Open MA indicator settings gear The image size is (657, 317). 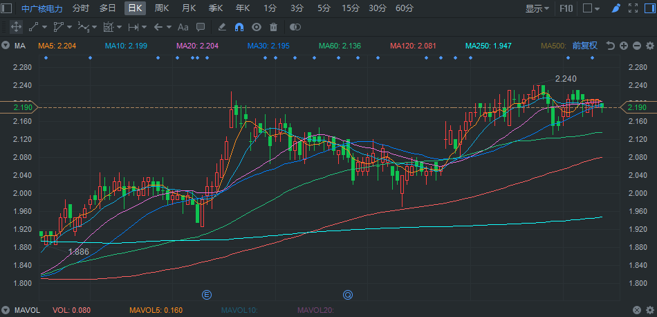pyautogui.click(x=649, y=46)
